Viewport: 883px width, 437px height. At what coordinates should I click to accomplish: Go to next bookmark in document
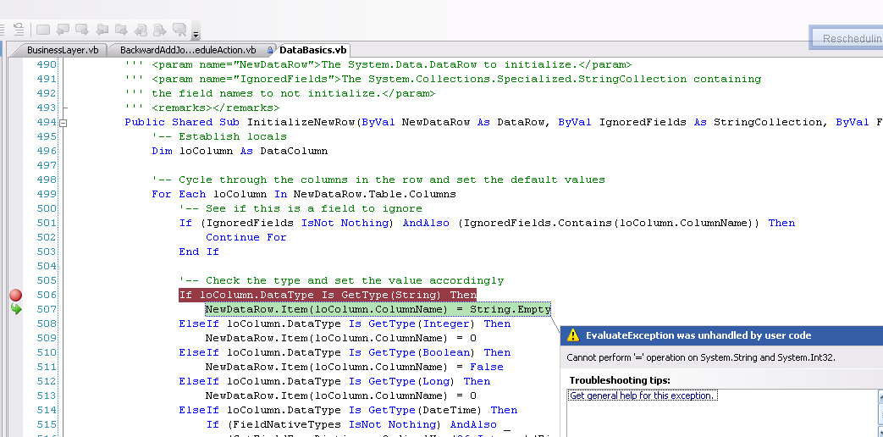click(160, 30)
